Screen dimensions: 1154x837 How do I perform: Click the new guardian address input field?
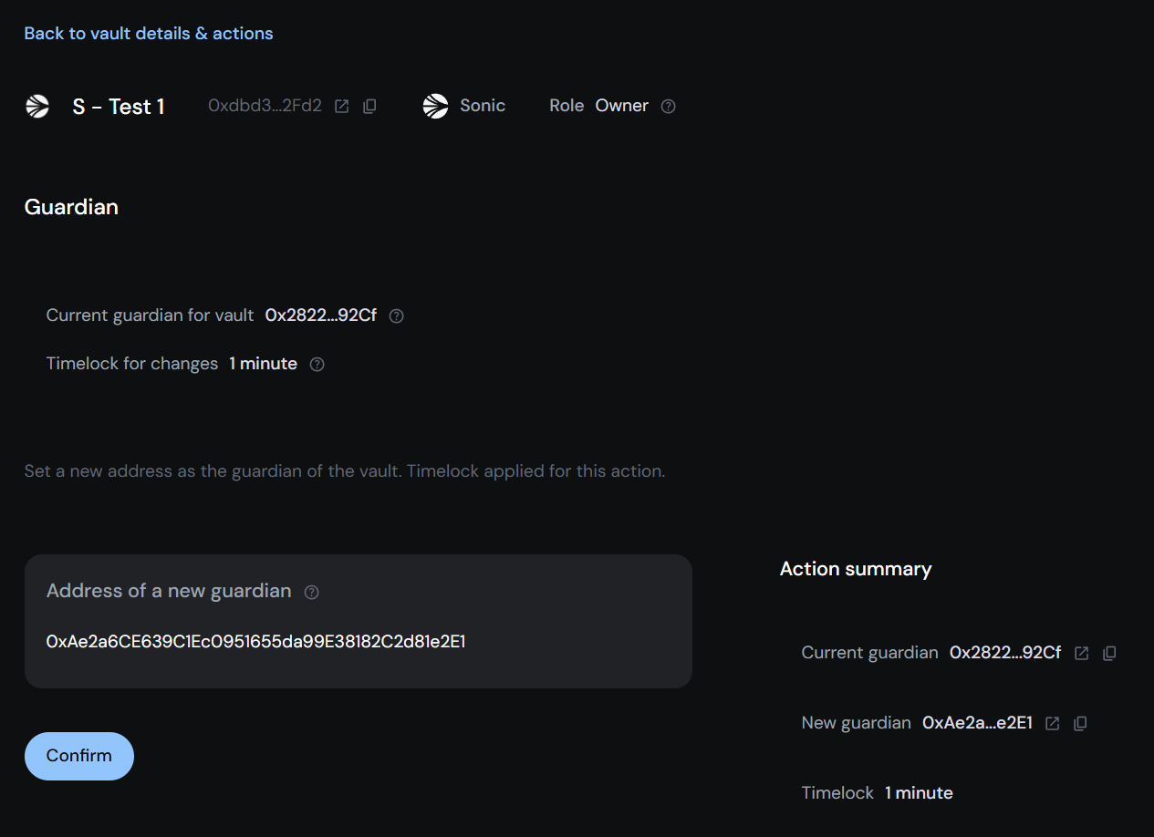[x=358, y=642]
